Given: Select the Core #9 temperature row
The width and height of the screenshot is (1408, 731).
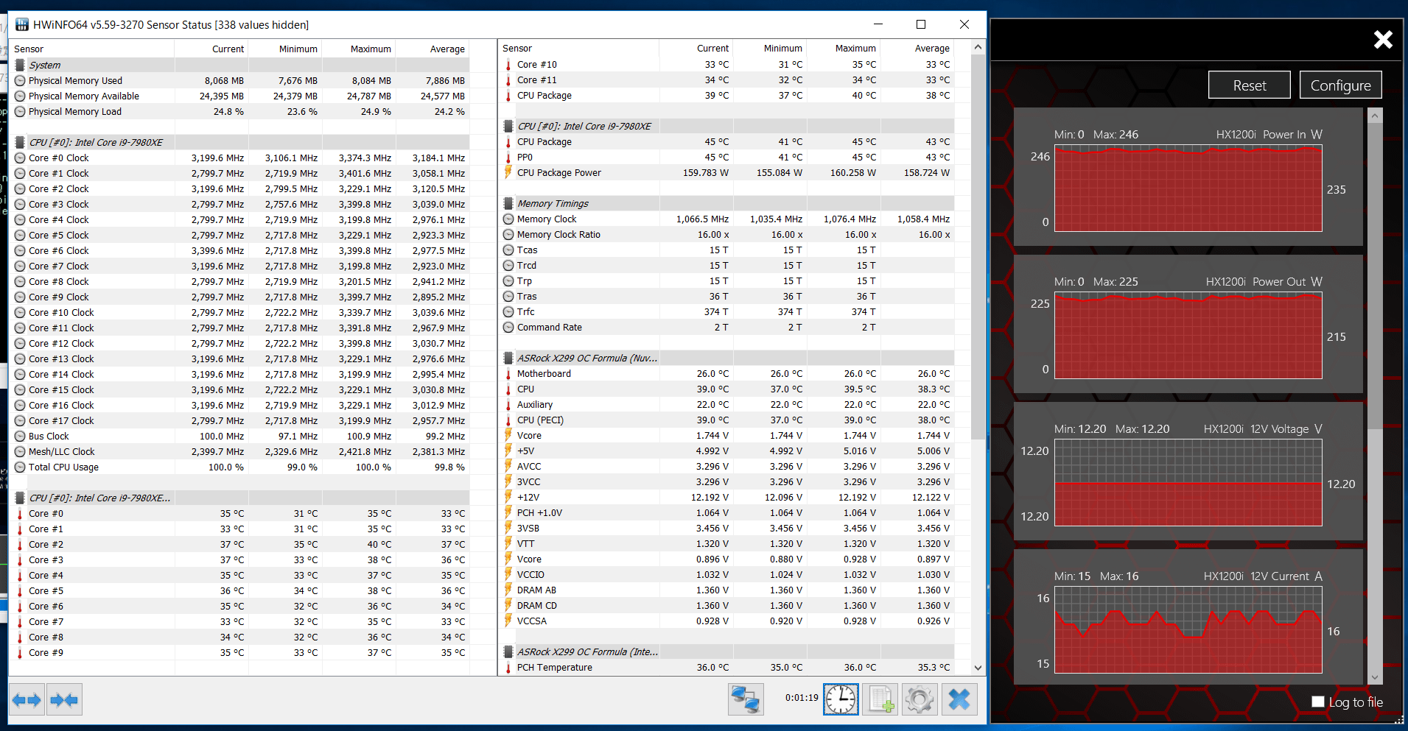Looking at the screenshot, I should coord(241,652).
